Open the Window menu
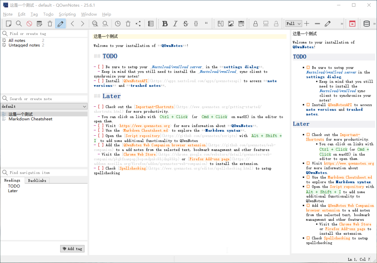This screenshot has height=263, width=377. pyautogui.click(x=89, y=14)
